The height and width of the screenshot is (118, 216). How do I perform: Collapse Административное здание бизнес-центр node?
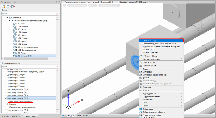click(9, 21)
